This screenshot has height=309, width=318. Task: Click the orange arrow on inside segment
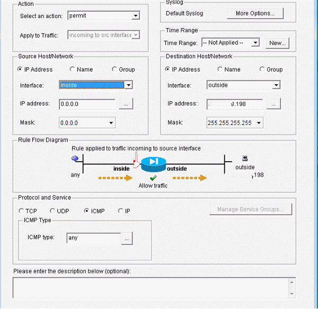(116, 178)
